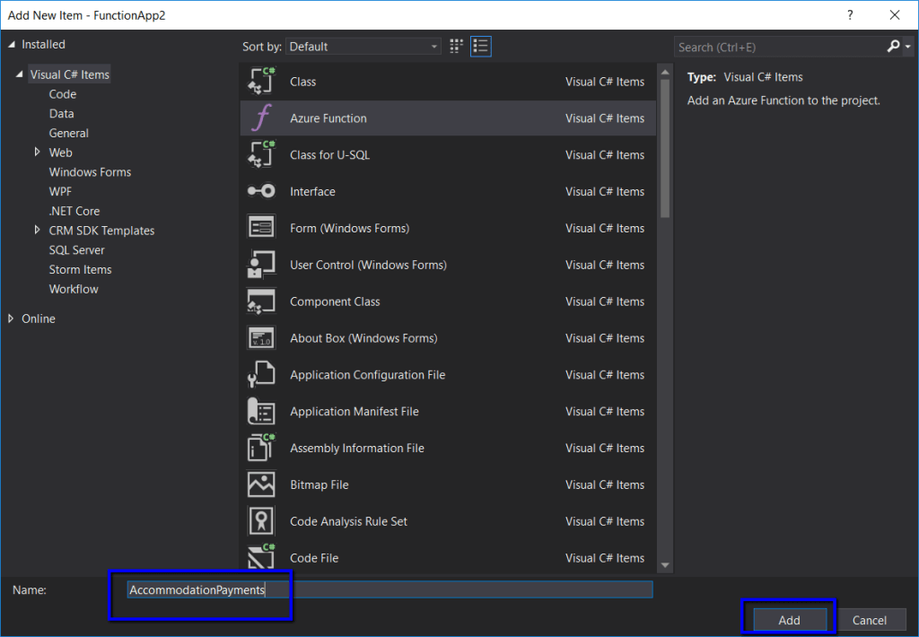Select the Bitmap File icon
Screen dimensions: 919x637
[261, 484]
